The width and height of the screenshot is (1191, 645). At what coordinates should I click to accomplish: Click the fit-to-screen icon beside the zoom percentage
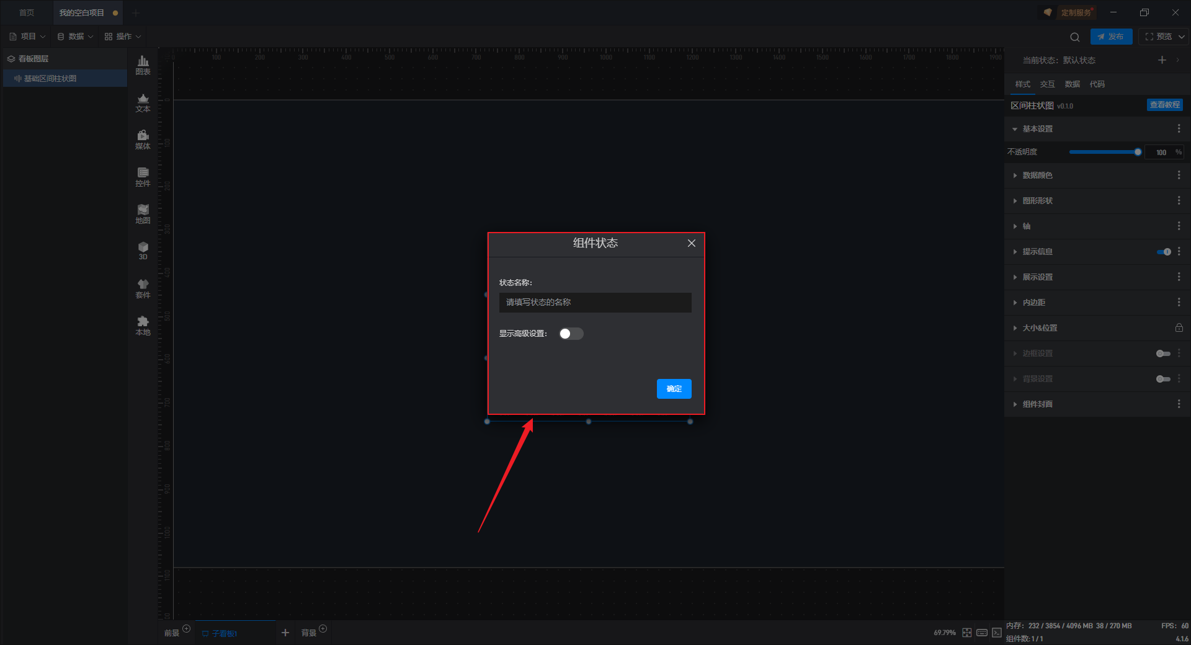[967, 633]
